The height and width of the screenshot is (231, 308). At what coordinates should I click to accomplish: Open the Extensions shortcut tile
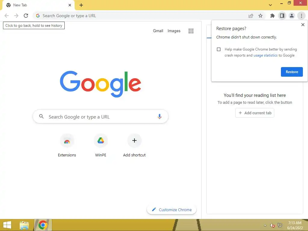[67, 145]
